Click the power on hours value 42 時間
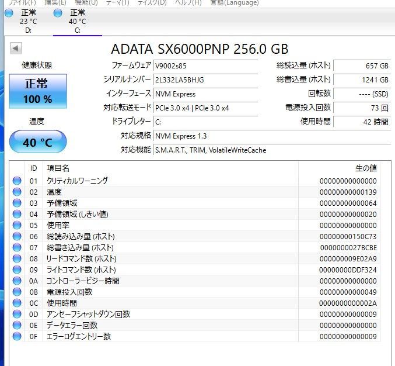Image resolution: width=395 pixels, height=366 pixels. pos(362,122)
